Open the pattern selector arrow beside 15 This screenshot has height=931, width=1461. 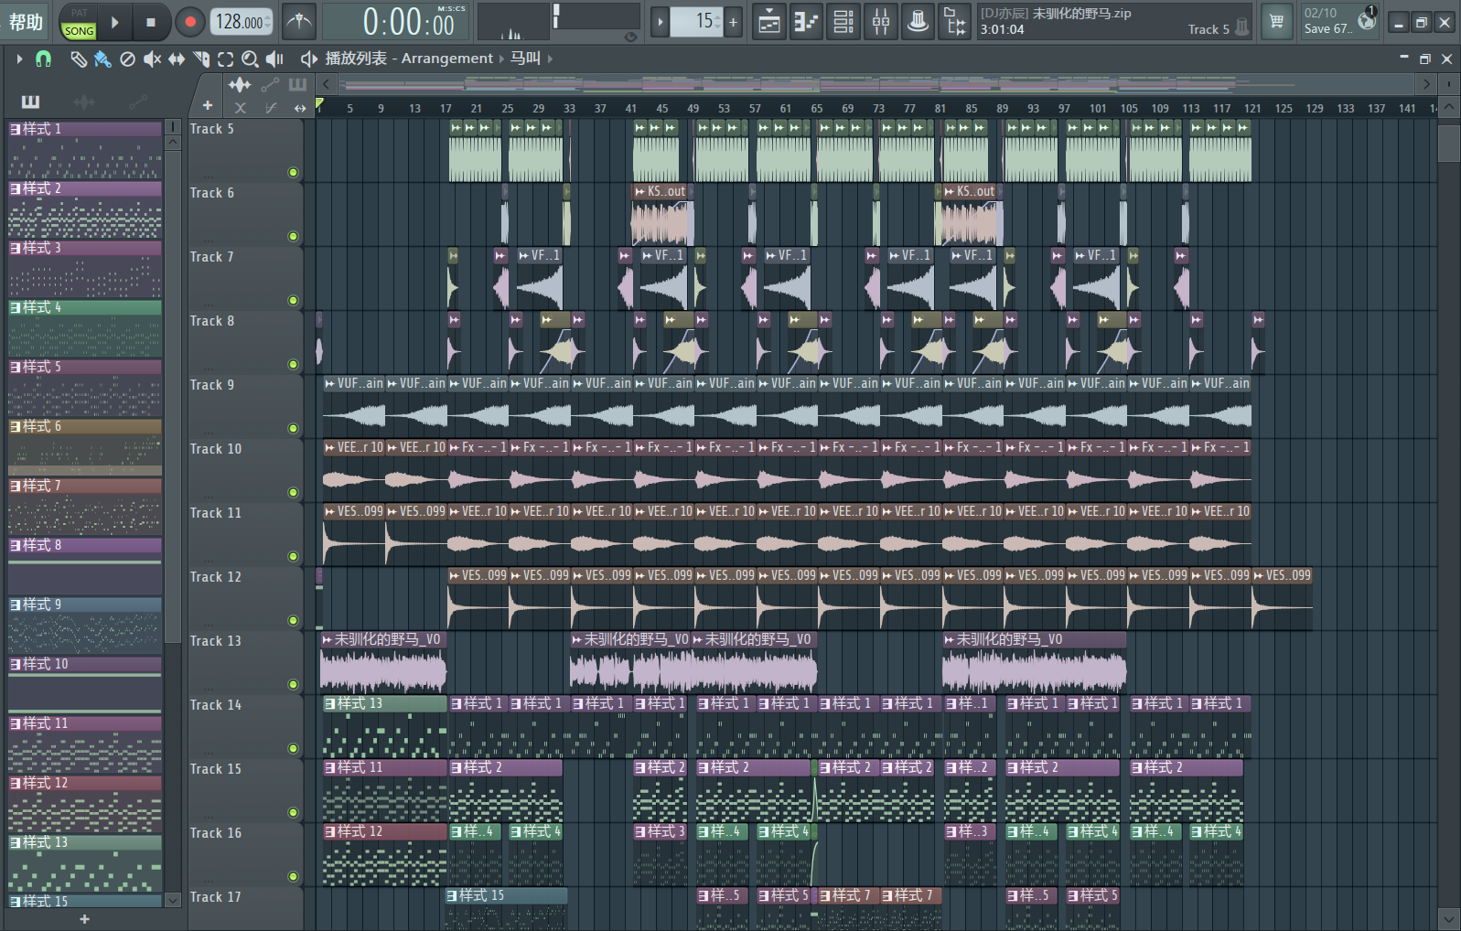[660, 22]
